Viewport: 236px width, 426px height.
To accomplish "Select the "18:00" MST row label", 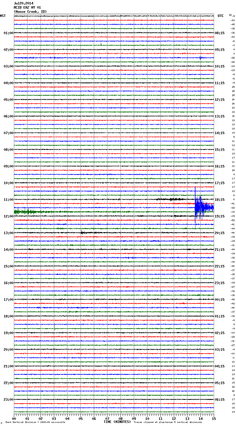I will pyautogui.click(x=9, y=316).
